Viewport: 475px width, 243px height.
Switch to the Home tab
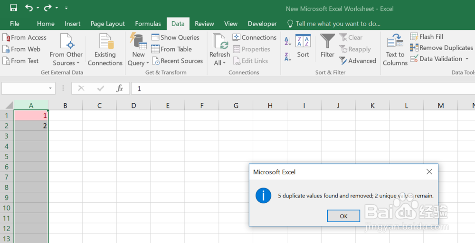(x=46, y=24)
